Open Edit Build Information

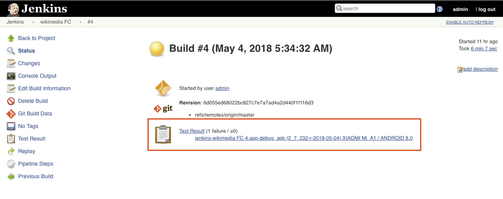pos(44,88)
